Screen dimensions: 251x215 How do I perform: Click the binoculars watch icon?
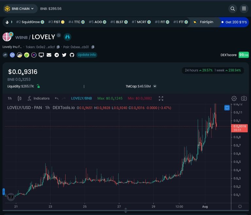[67, 37]
